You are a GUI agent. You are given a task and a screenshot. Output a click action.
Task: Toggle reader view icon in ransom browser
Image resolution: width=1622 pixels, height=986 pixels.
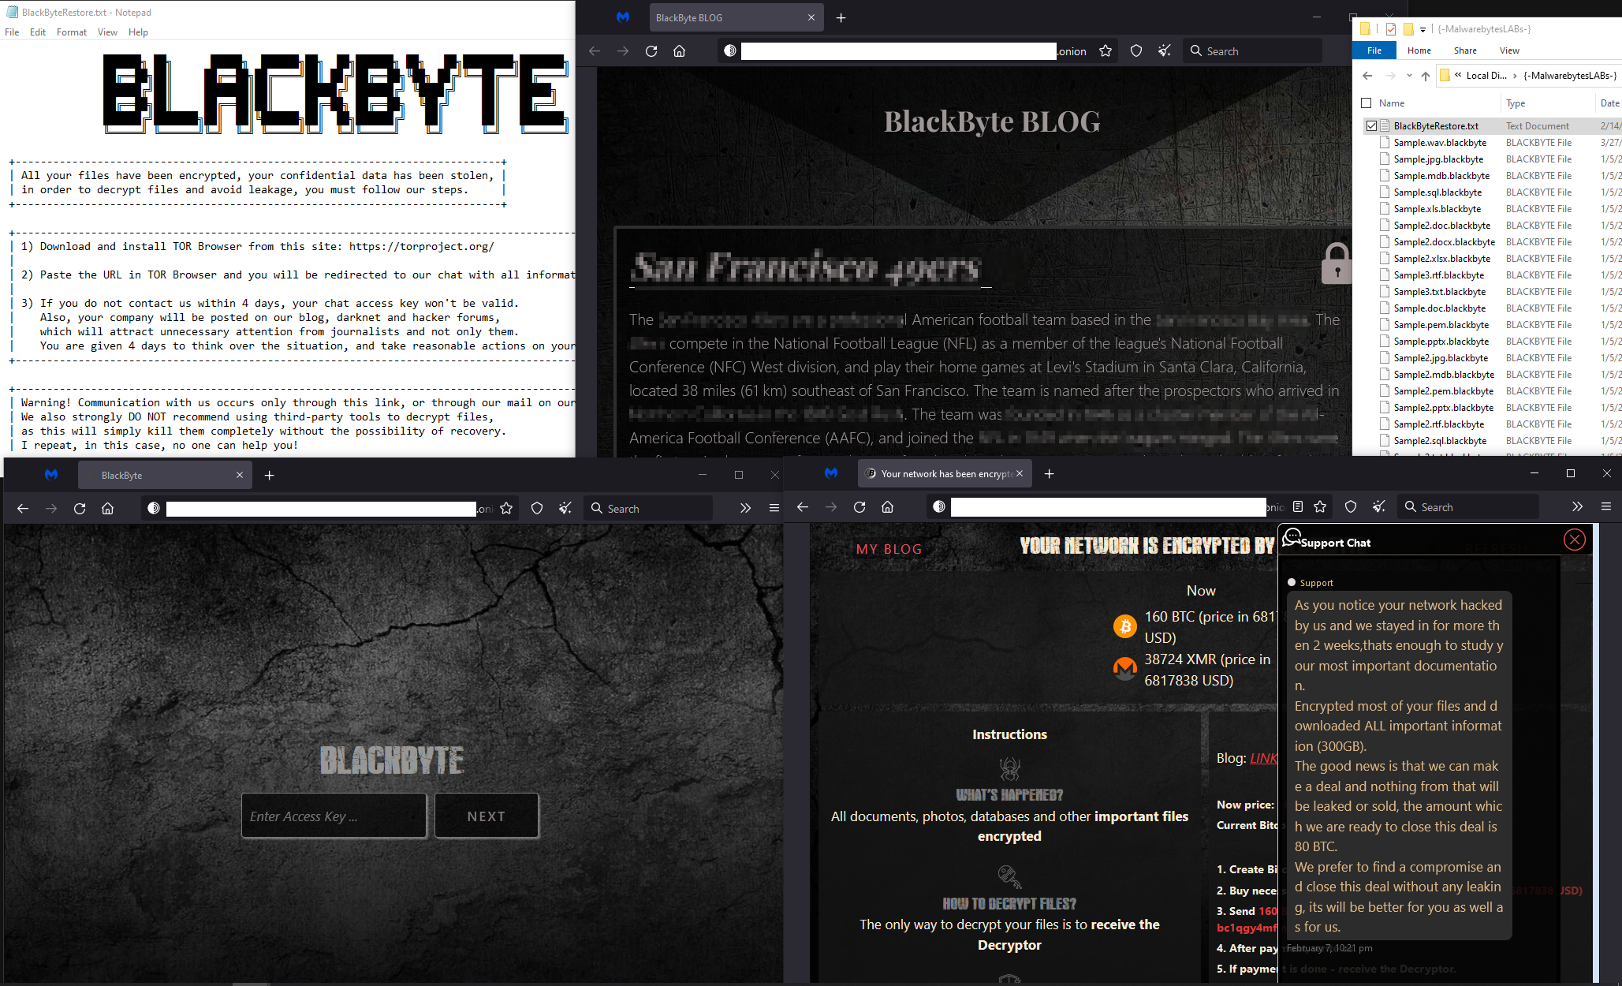pos(1298,507)
